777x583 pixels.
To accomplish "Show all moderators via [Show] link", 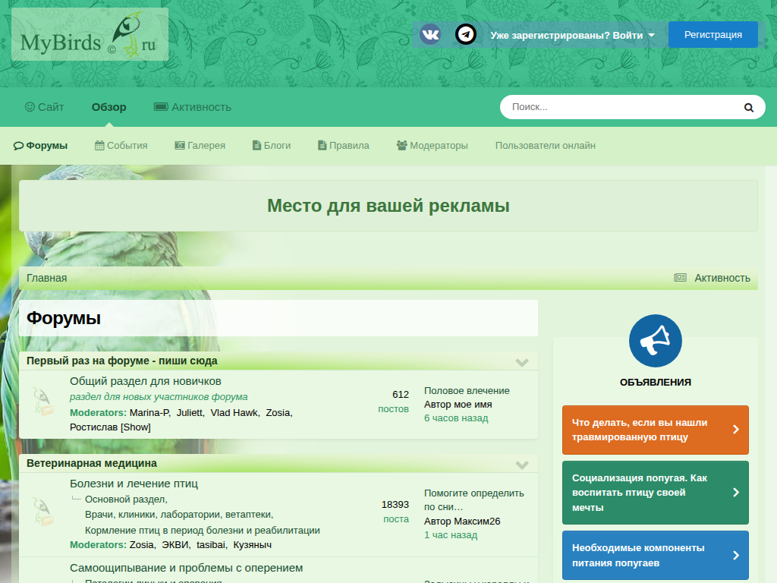I will tap(136, 427).
